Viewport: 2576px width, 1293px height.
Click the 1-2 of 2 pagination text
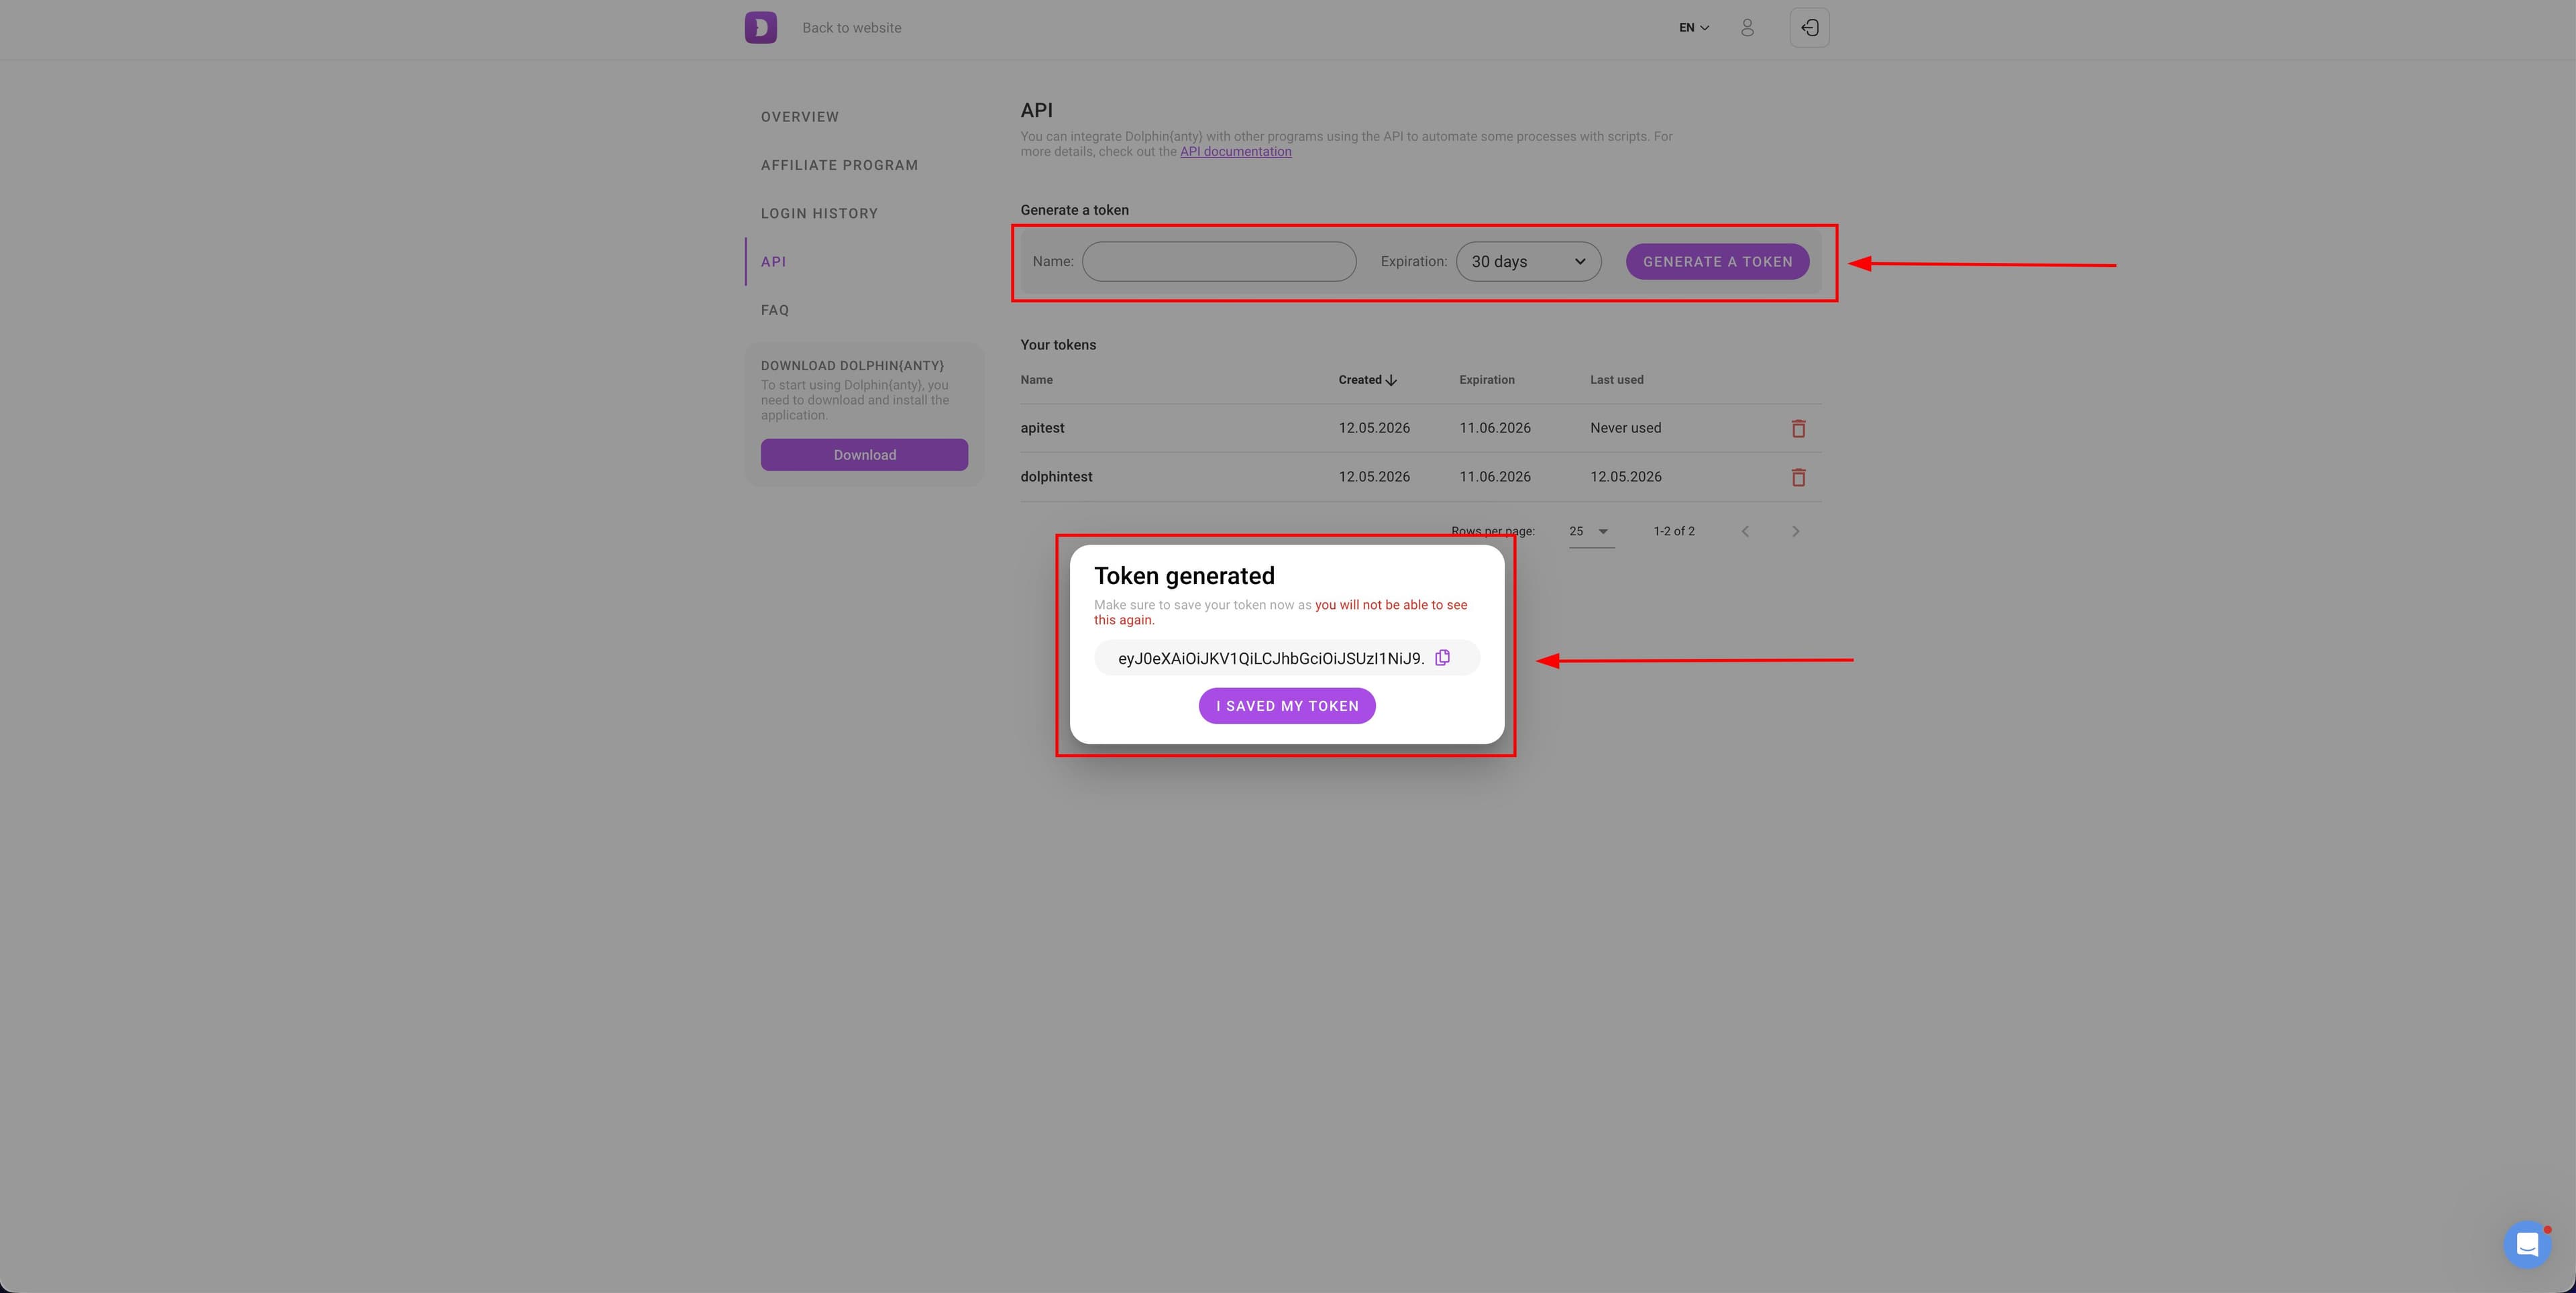coord(1673,531)
